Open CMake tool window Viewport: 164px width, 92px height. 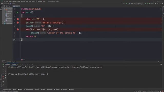pyautogui.click(x=43, y=89)
